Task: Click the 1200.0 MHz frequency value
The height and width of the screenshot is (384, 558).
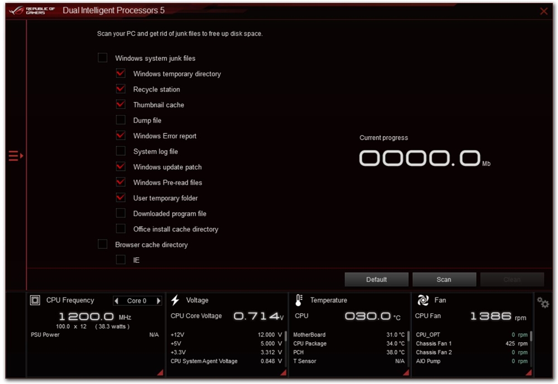Action: click(95, 316)
